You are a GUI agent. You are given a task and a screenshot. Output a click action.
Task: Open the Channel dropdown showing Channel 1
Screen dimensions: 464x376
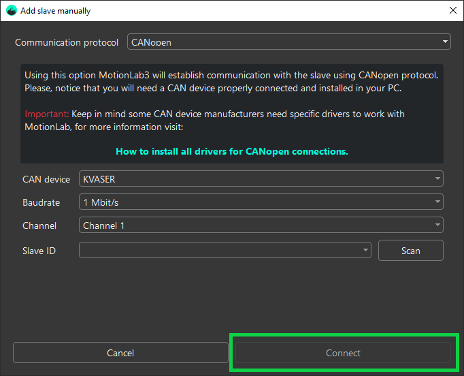tap(261, 225)
